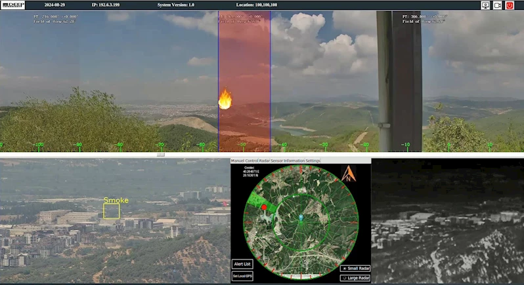Click the red power shutdown icon

(510, 5)
